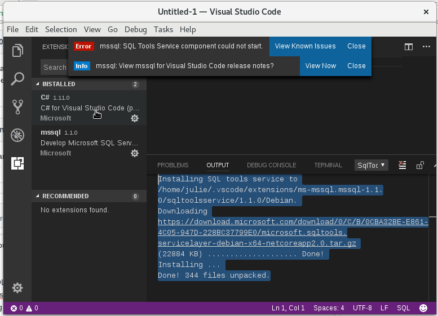Click SQL language mode in status bar
Viewport: 438px width, 316px height.
[x=404, y=308]
